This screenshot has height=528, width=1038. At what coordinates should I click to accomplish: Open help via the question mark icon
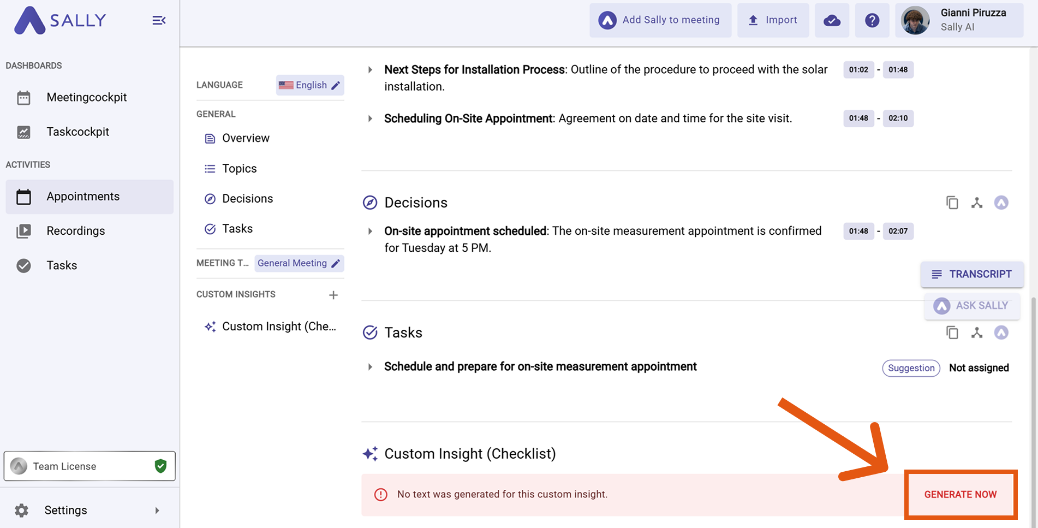[872, 20]
